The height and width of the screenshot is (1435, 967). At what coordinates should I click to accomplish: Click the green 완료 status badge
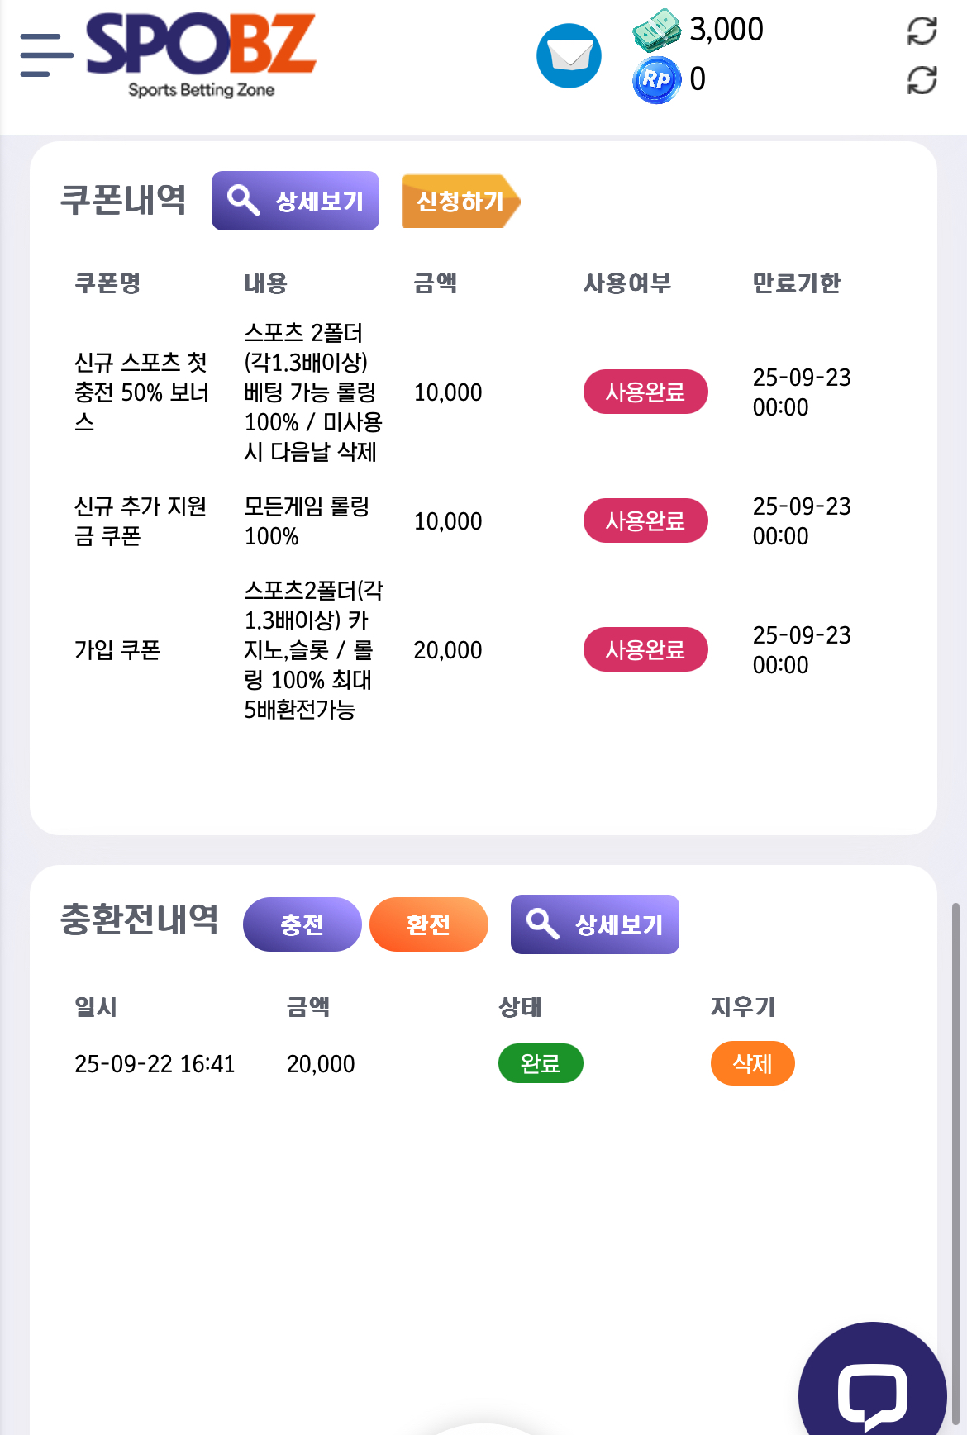[541, 1063]
